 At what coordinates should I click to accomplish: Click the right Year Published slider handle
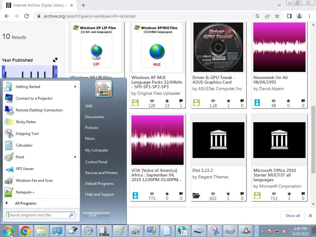point(56,72)
